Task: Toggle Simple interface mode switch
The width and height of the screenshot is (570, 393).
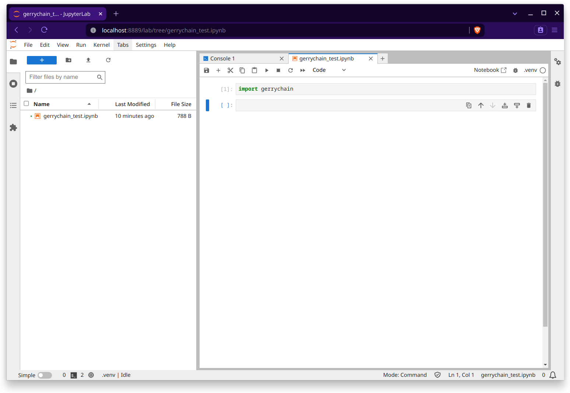Action: (x=45, y=375)
